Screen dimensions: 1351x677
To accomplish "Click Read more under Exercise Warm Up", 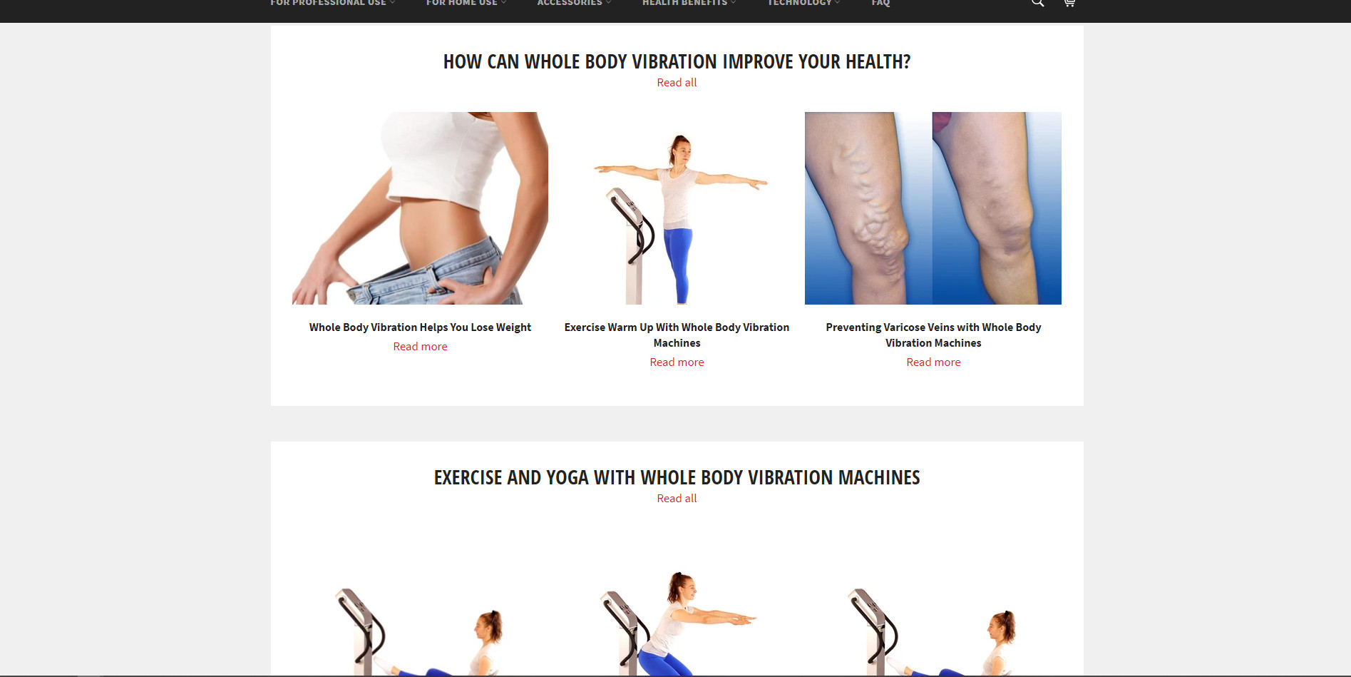I will [677, 362].
